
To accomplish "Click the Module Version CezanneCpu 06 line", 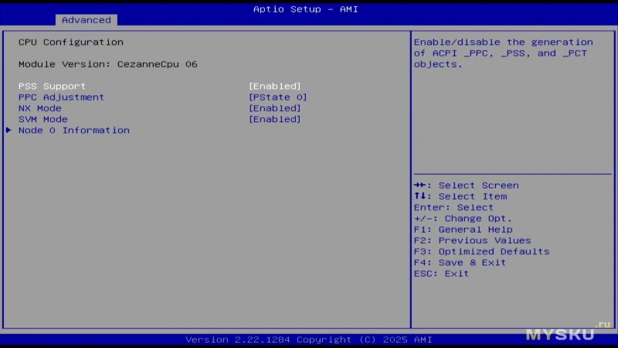I will point(108,64).
